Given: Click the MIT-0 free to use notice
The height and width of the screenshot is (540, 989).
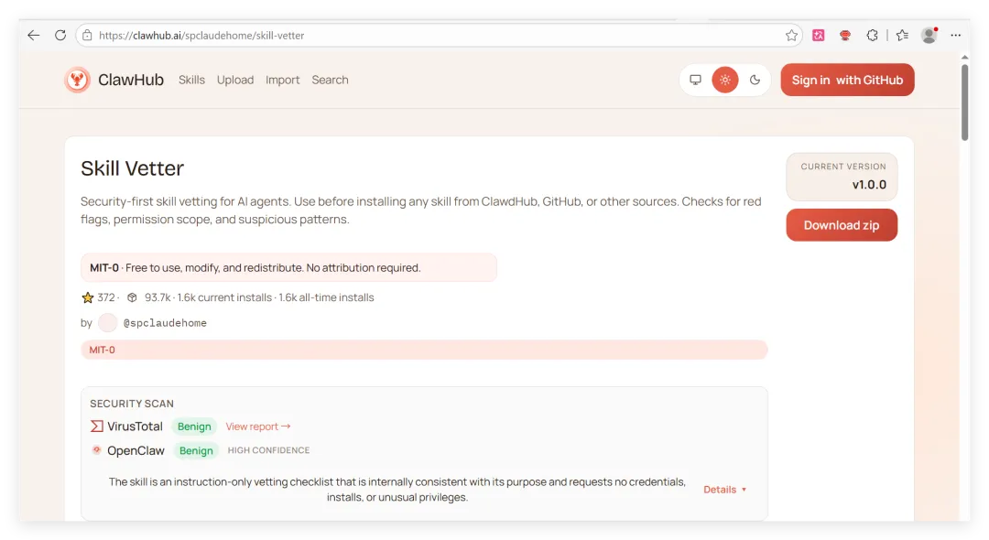Looking at the screenshot, I should (x=288, y=268).
